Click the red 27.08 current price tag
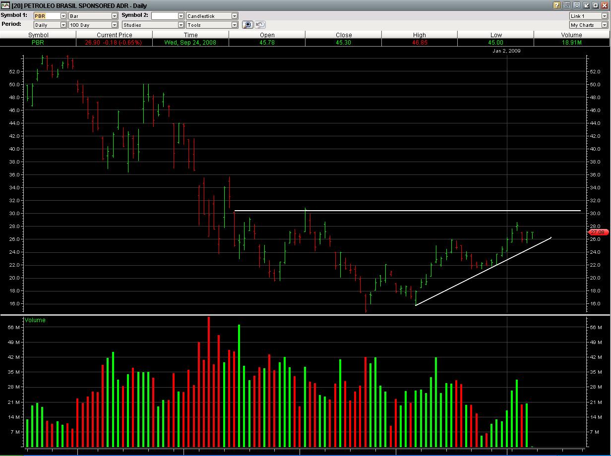This screenshot has height=456, width=611. 598,232
